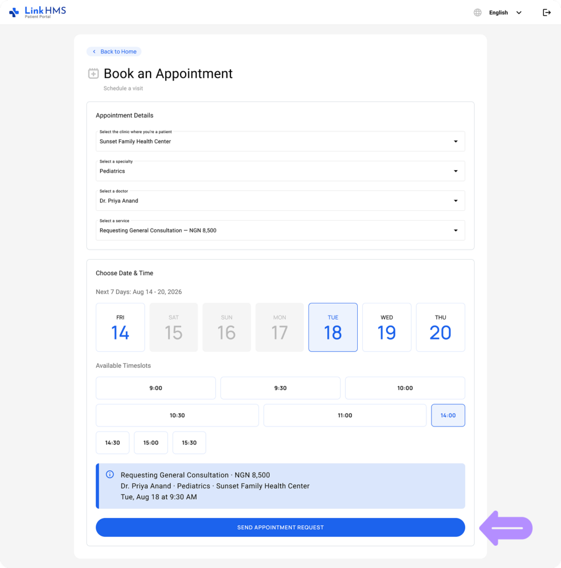Select Thursday 20 date card
The height and width of the screenshot is (568, 561).
click(441, 327)
